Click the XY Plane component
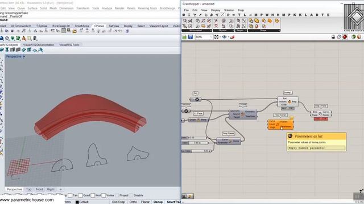364x204 pixels. [198, 120]
